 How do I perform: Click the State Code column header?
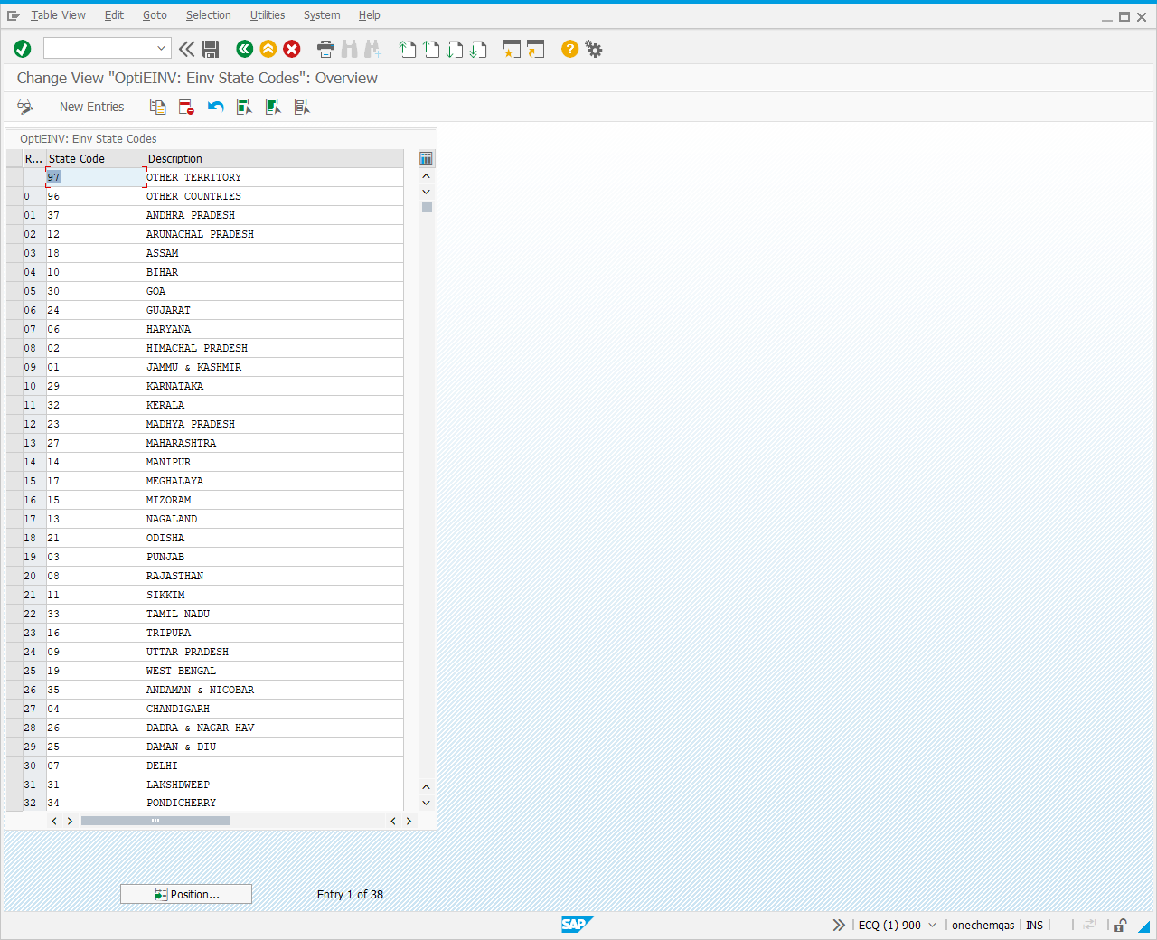coord(96,159)
